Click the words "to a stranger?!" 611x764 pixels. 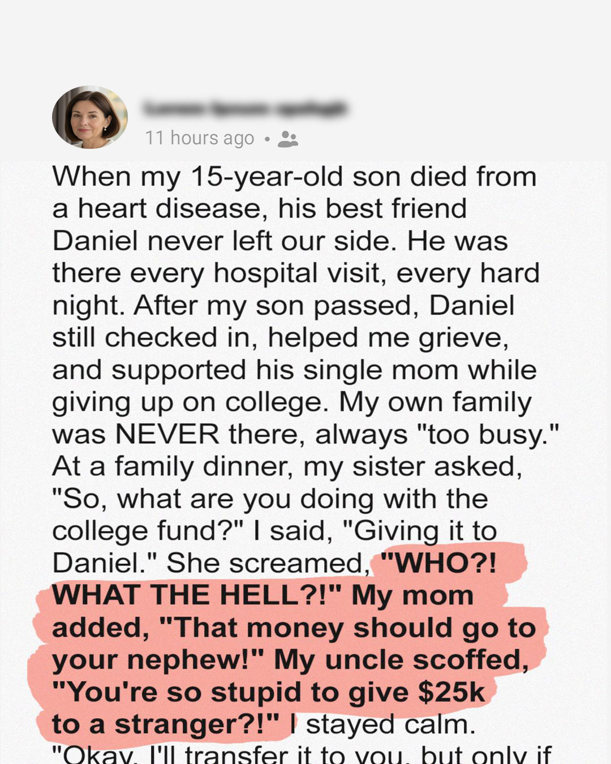coord(166,724)
